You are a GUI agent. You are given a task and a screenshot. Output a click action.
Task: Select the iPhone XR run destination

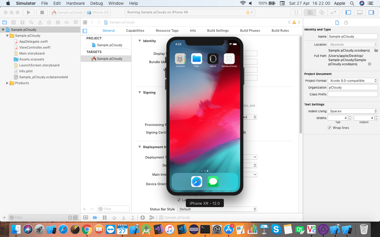[98, 12]
